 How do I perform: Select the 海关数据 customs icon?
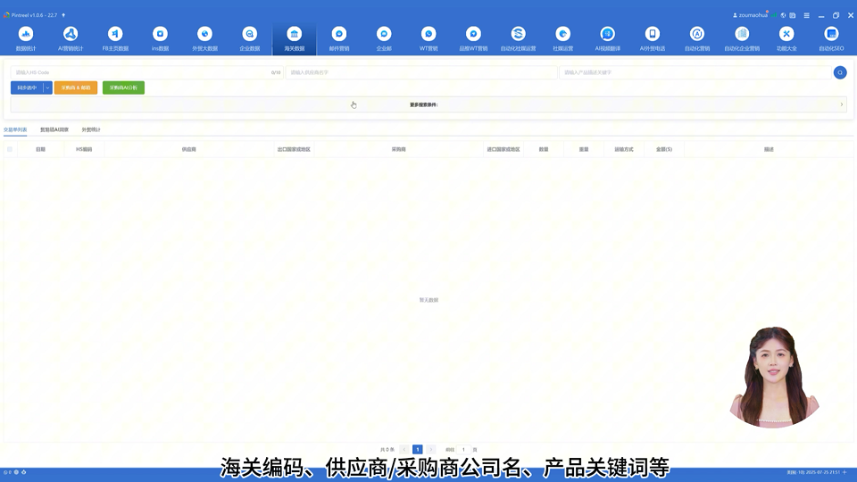point(294,34)
